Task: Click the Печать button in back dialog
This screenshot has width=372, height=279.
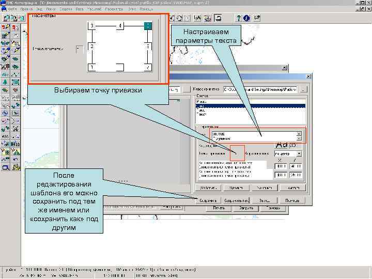Action: coord(219,208)
